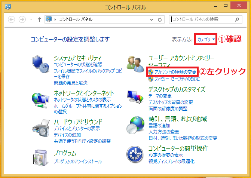Click the Control Panel icon in title bar

pos(8,6)
